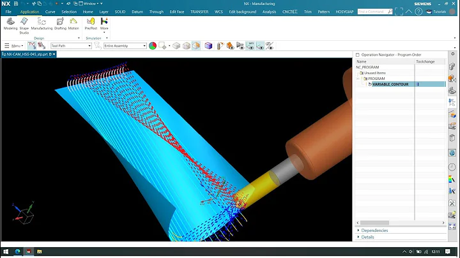This screenshot has width=460, height=258.
Task: Open the Part Navigator sidebar icon
Action: (x=452, y=91)
